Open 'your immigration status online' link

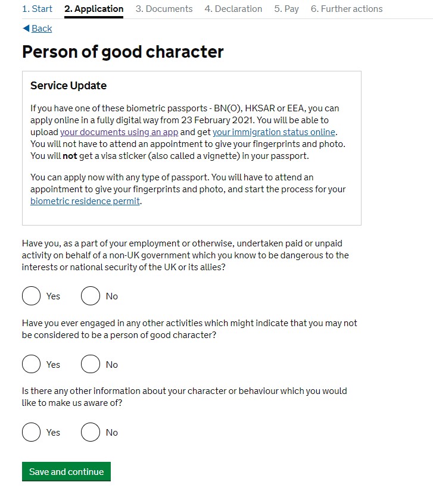(x=274, y=132)
